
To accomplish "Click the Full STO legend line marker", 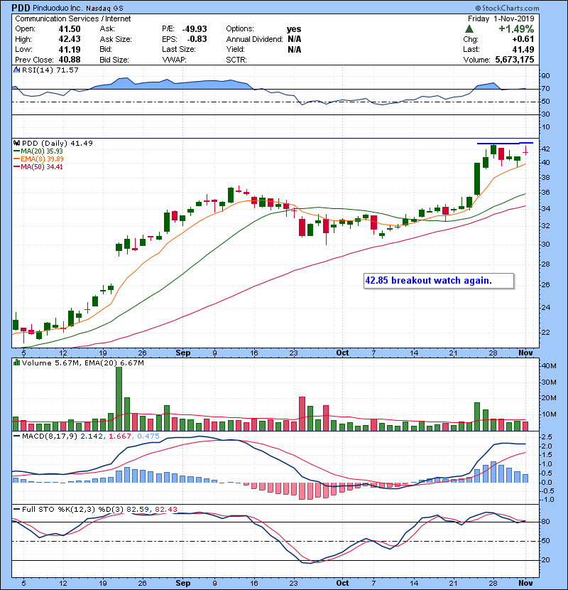I will pyautogui.click(x=16, y=509).
